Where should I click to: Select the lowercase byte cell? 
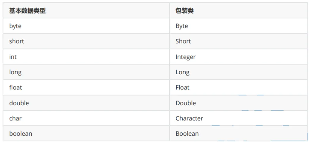(x=15, y=26)
